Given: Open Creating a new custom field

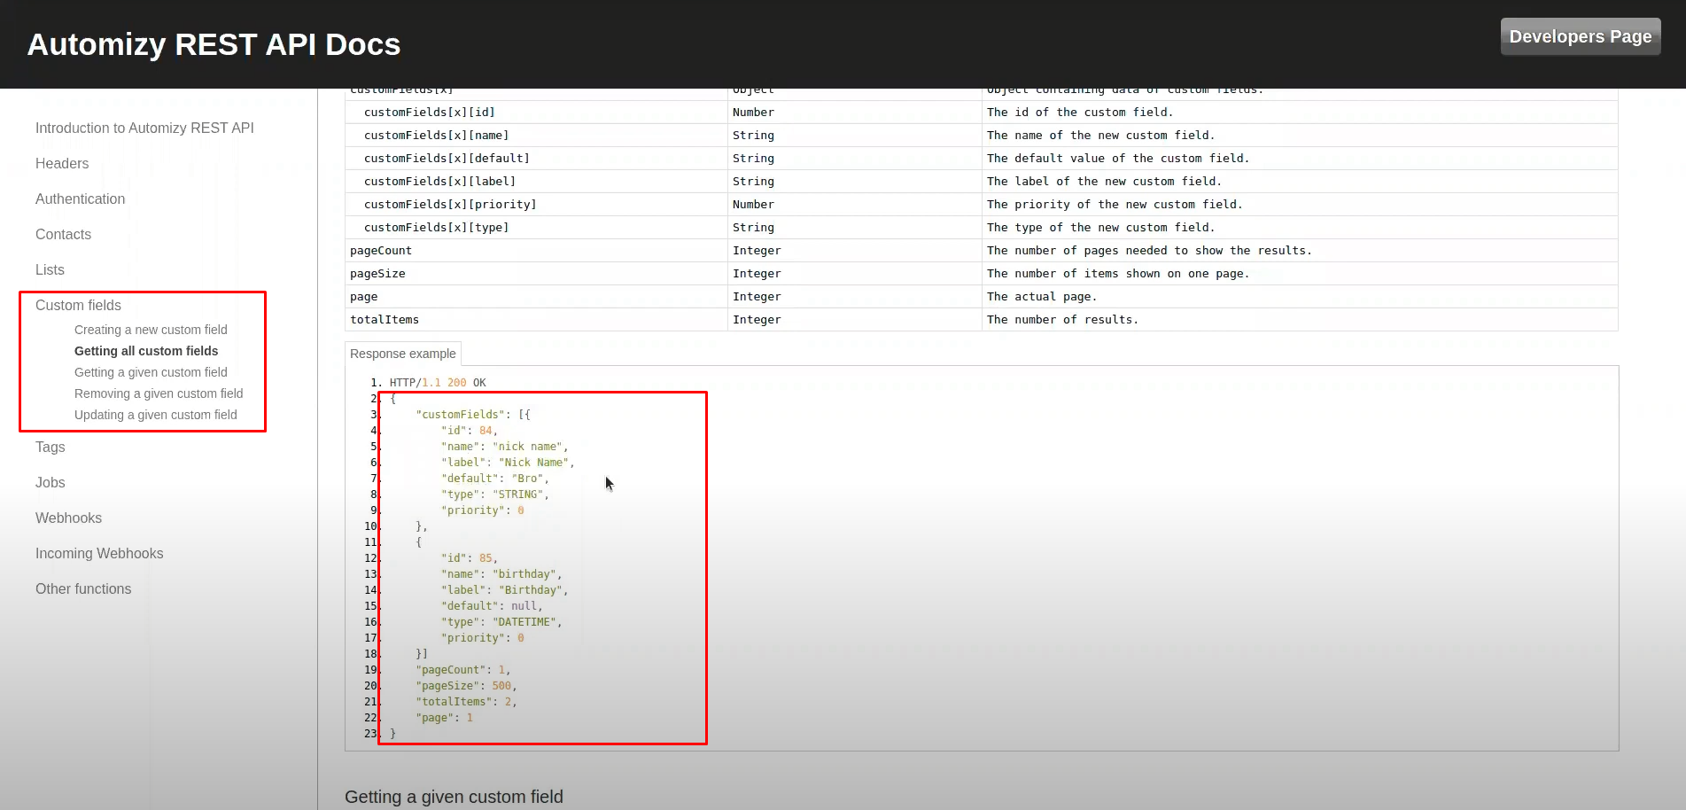Looking at the screenshot, I should tap(151, 330).
